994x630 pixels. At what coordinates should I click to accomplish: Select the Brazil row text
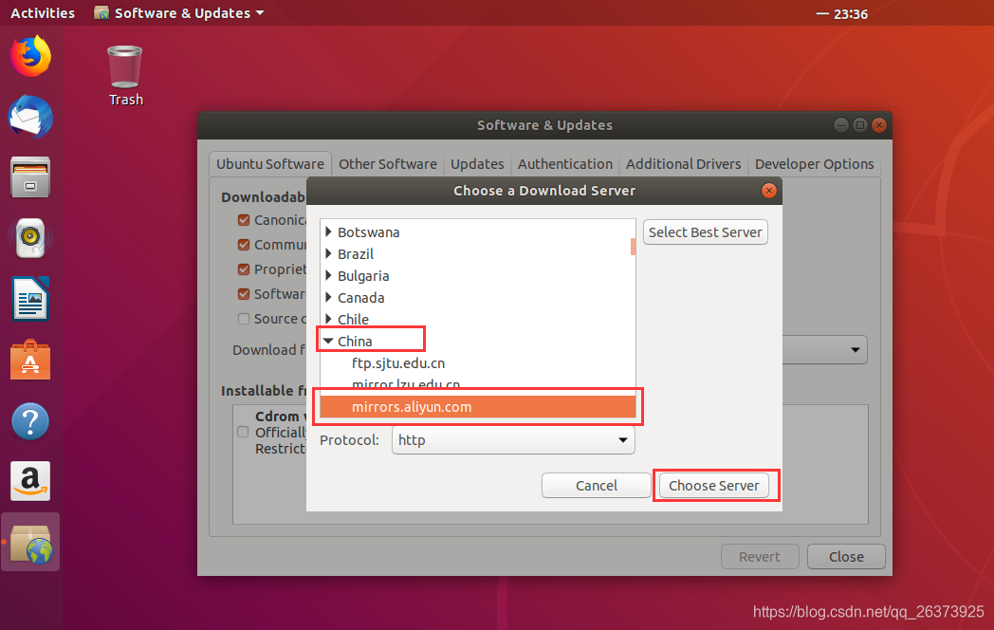[356, 253]
